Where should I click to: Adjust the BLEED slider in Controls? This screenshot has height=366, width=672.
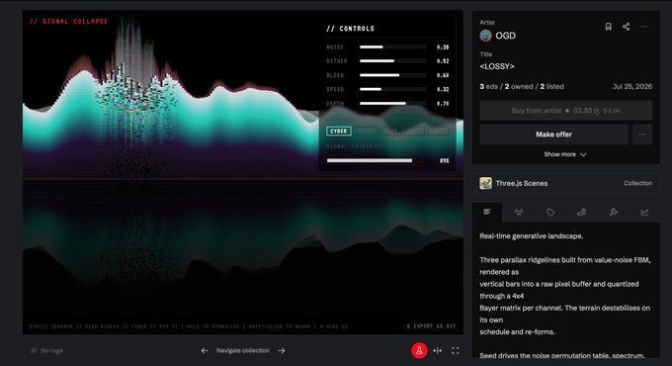pyautogui.click(x=393, y=75)
